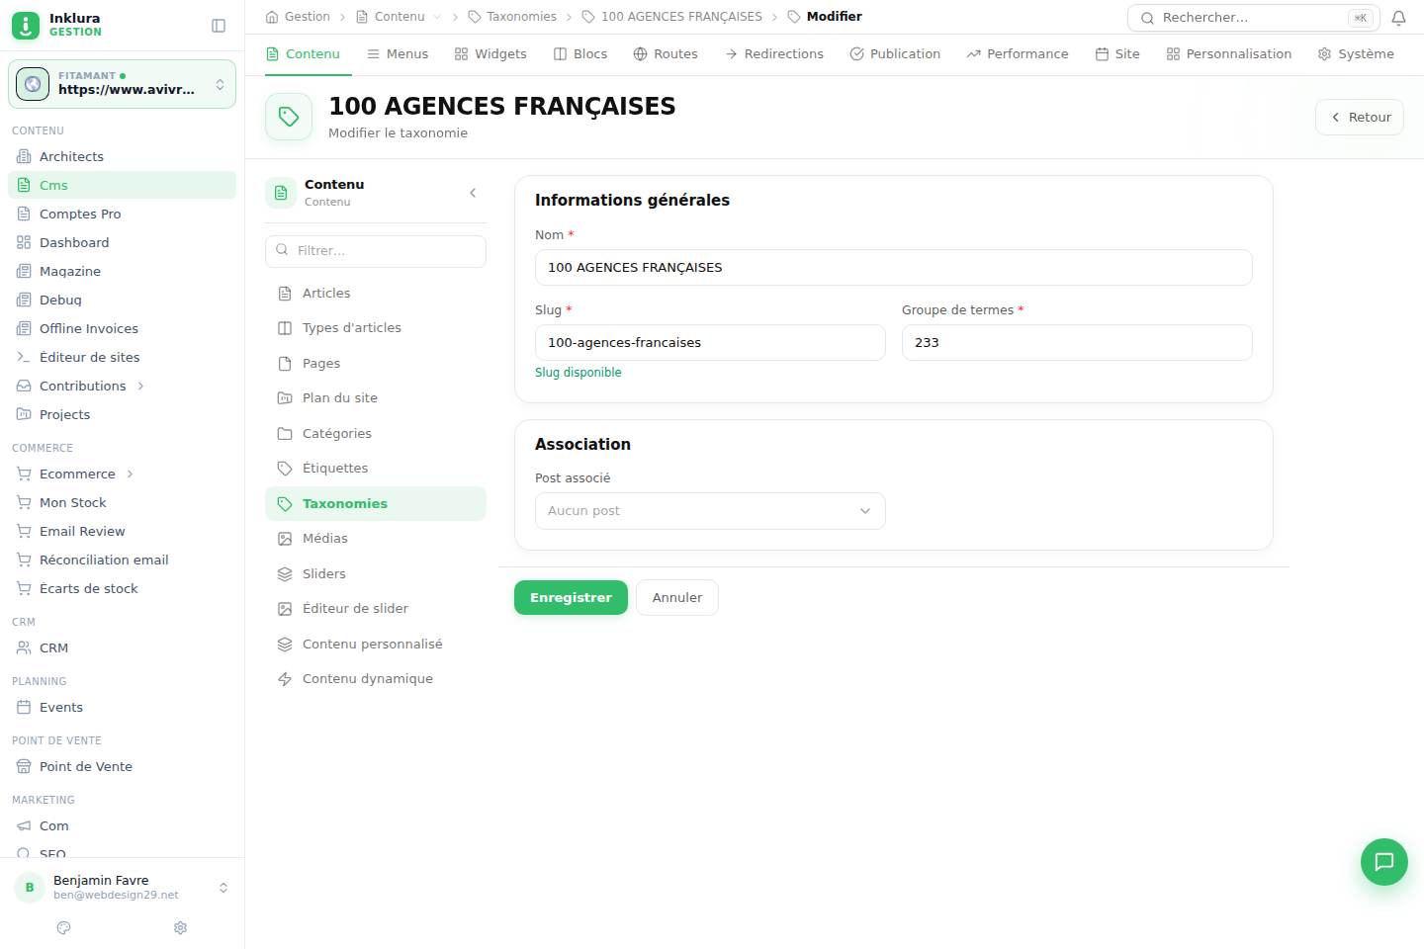Collapse the Contenu panel with the chevron
1424x949 pixels.
pos(473,193)
